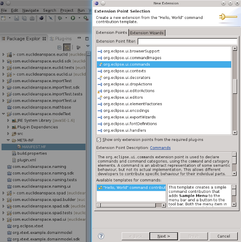
Task: Select org.eclipse.ui.commandImages extension point
Action: coord(164,58)
